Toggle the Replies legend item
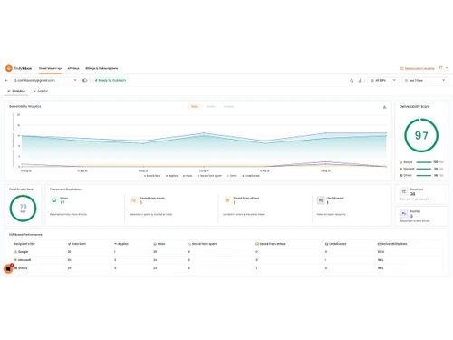 pyautogui.click(x=171, y=176)
